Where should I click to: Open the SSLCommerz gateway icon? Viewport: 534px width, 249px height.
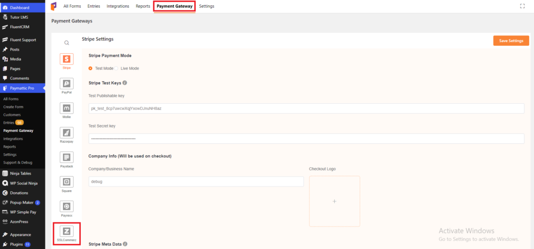66,231
